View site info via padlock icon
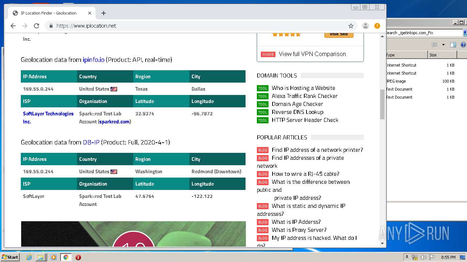The height and width of the screenshot is (262, 467). point(51,26)
